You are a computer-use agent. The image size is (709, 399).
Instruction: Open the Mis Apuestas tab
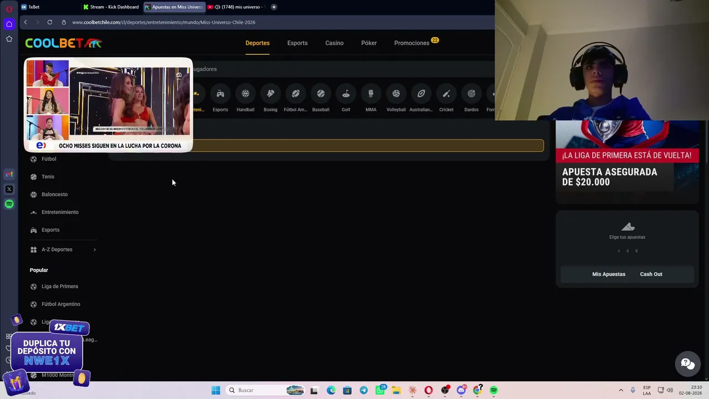tap(609, 274)
